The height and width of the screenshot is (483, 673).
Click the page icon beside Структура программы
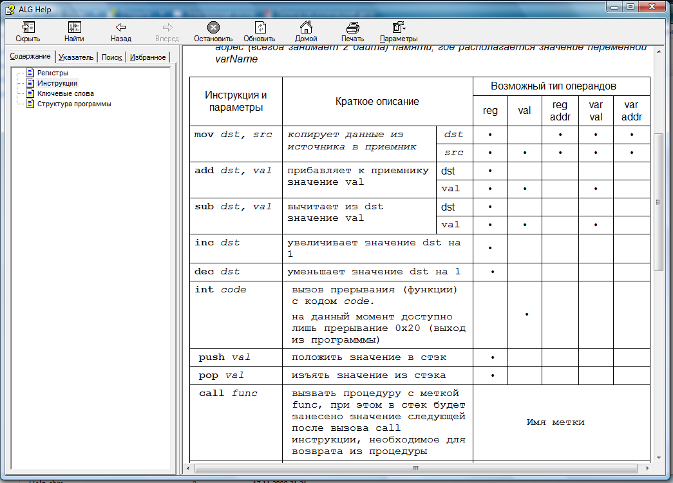(x=30, y=104)
